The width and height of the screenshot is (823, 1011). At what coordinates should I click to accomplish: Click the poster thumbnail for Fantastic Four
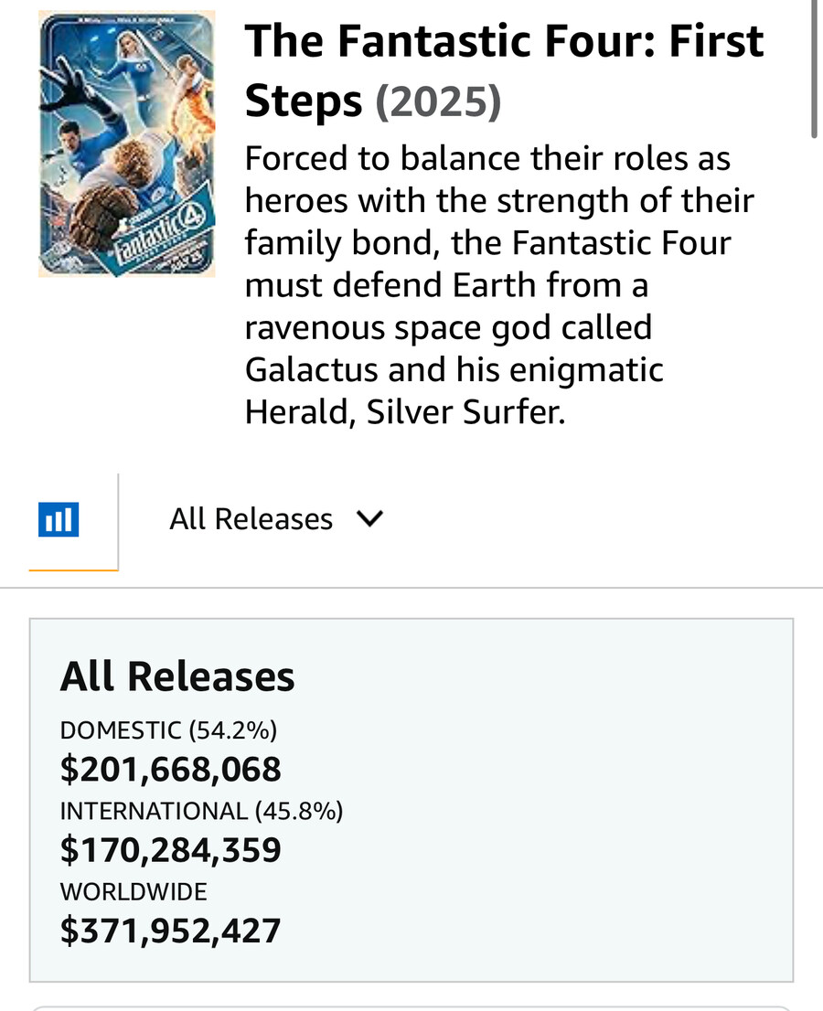point(126,143)
